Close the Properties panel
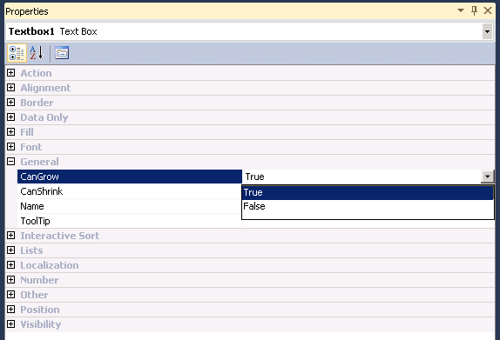The height and width of the screenshot is (340, 500). pos(488,10)
